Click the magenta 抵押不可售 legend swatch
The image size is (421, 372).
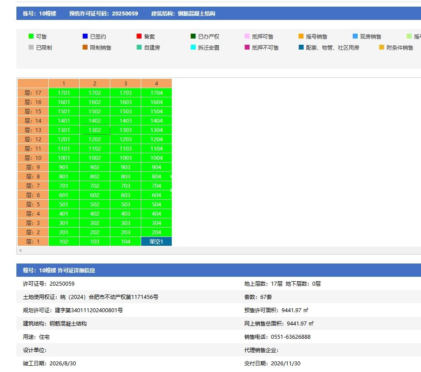point(247,47)
